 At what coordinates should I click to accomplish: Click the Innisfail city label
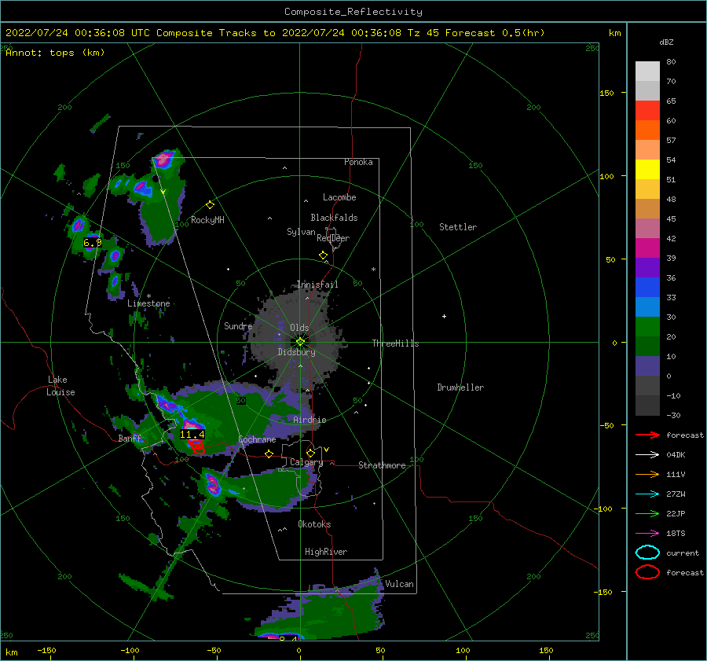[x=317, y=285]
